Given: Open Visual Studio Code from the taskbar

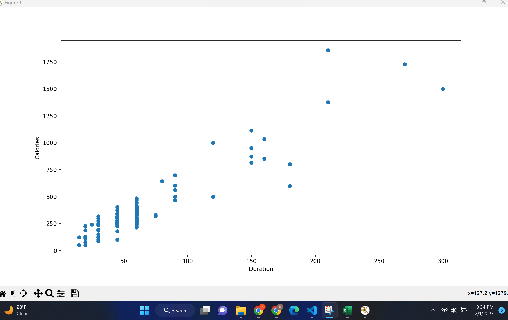Looking at the screenshot, I should tap(311, 310).
